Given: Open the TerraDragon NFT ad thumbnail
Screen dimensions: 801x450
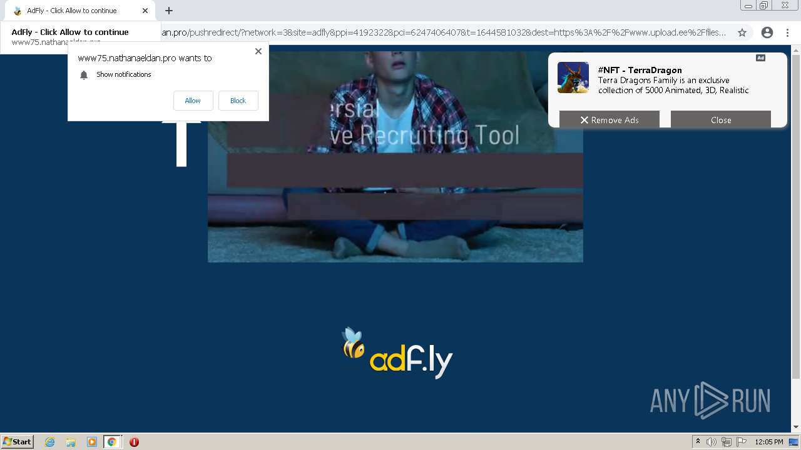Looking at the screenshot, I should click(x=573, y=77).
